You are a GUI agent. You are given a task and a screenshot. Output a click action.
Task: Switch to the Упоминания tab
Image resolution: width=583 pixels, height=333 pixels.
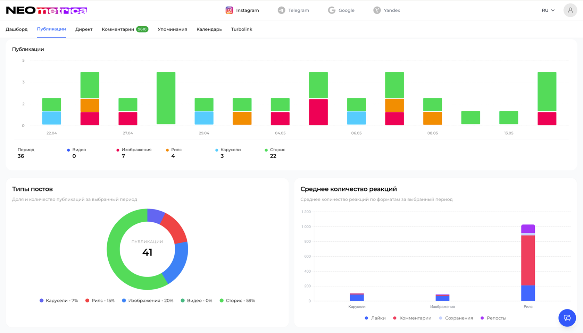pyautogui.click(x=172, y=29)
